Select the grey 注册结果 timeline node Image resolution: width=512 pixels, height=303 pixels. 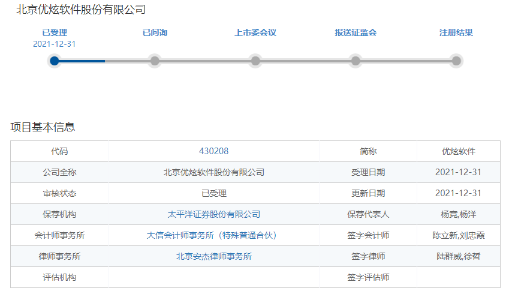coord(456,61)
